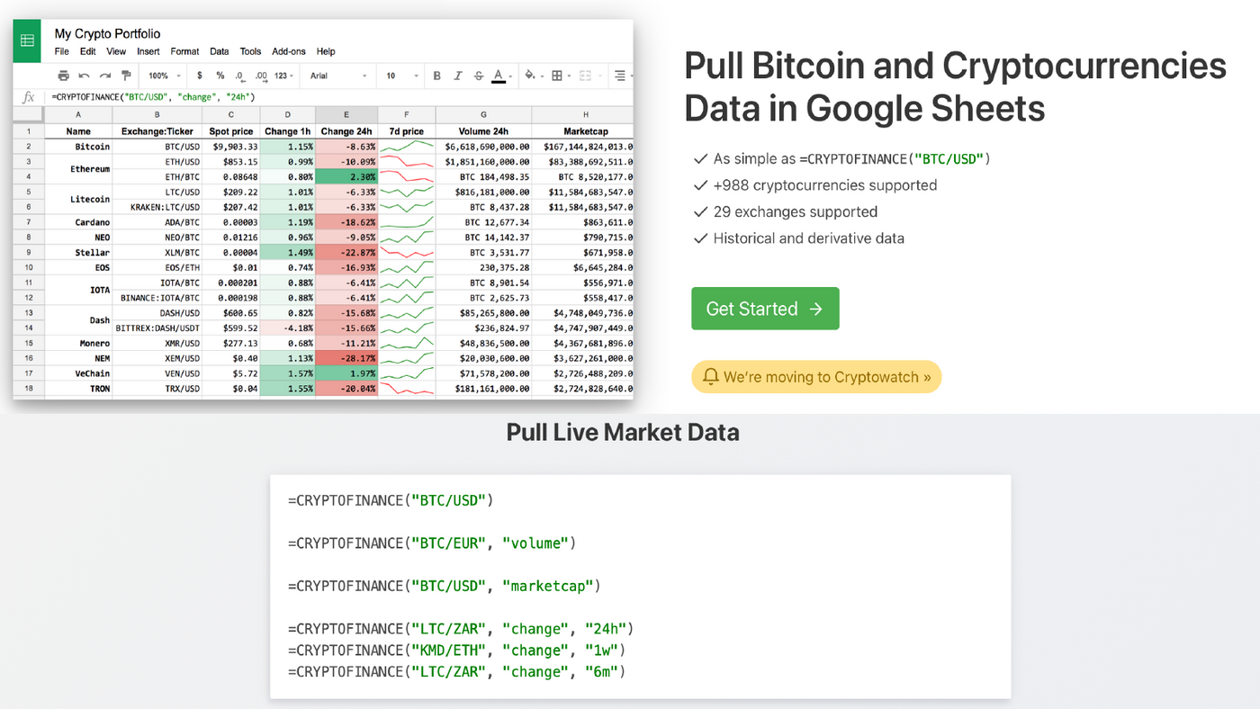Open the Insert menu

[148, 51]
